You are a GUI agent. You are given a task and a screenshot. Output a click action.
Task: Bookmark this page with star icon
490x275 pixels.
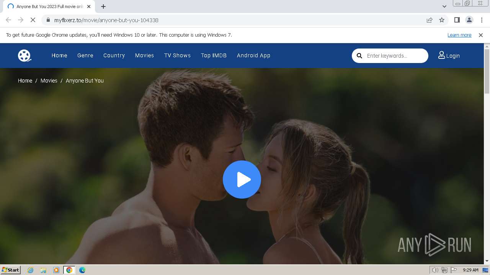pyautogui.click(x=442, y=20)
